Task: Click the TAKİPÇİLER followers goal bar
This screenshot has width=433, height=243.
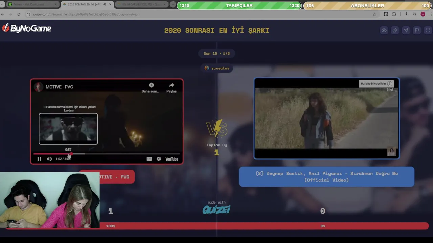Action: pyautogui.click(x=239, y=6)
